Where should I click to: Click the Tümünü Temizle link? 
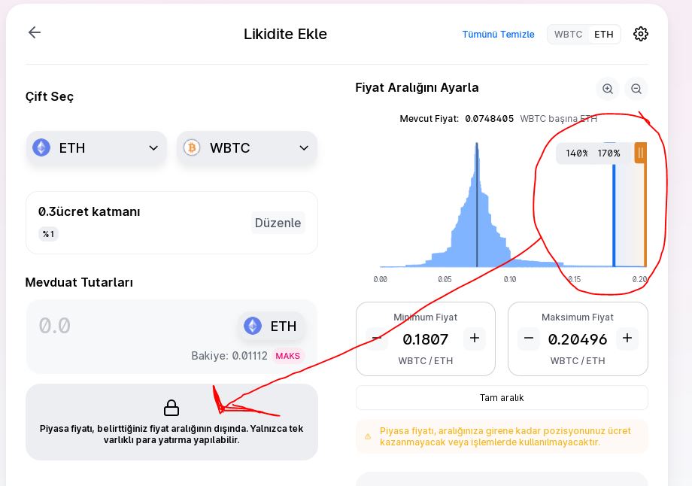498,35
